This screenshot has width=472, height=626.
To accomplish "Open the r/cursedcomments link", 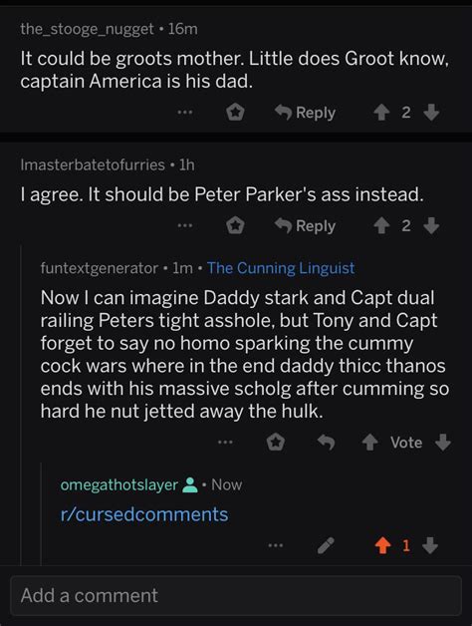I will point(144,514).
